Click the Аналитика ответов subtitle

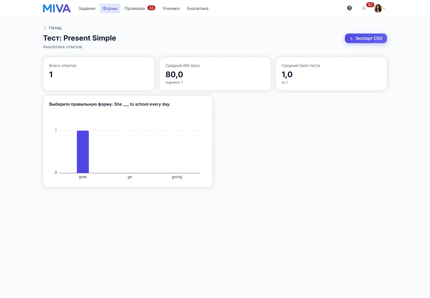(62, 47)
